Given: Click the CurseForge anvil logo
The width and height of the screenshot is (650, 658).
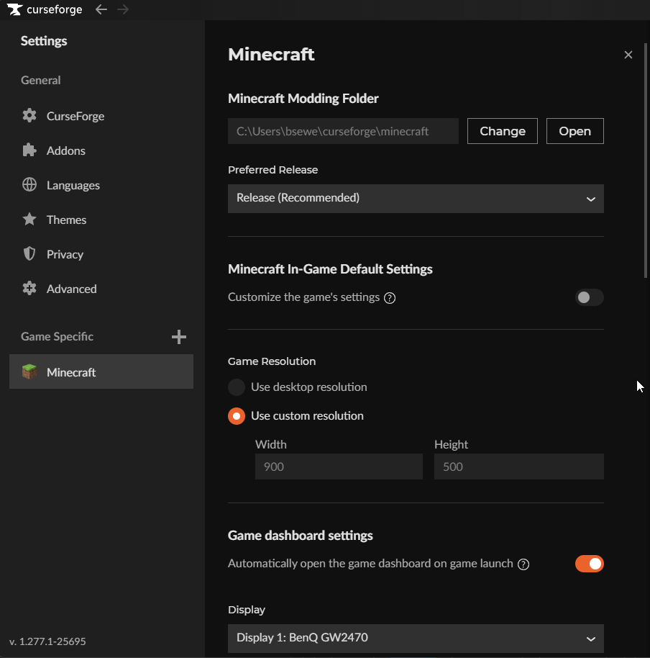Looking at the screenshot, I should (x=14, y=9).
